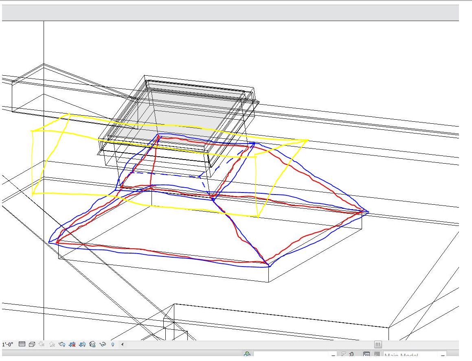Image resolution: width=472 pixels, height=361 pixels.
Task: Click the Lock 3D View house icon
Action: point(92,344)
